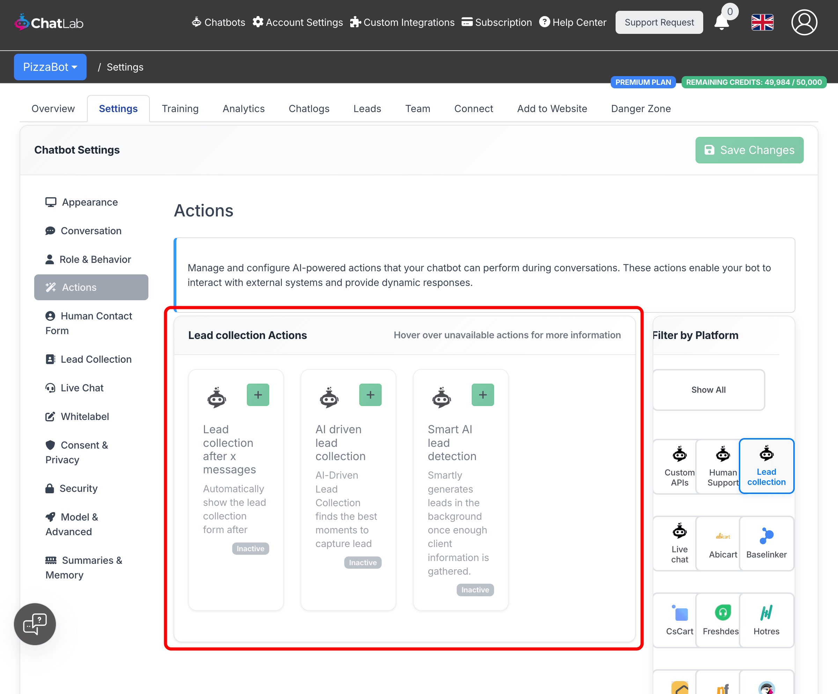Click the floating help chat bubble icon
This screenshot has height=694, width=838.
click(x=35, y=624)
